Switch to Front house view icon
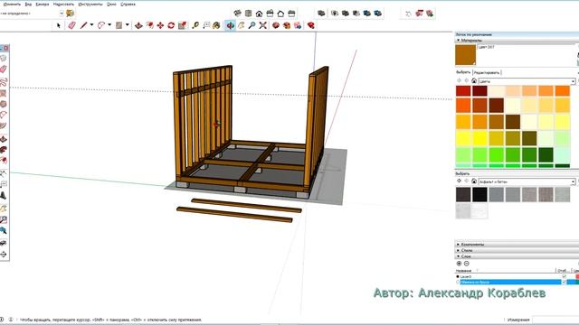The image size is (579, 325). point(260,14)
